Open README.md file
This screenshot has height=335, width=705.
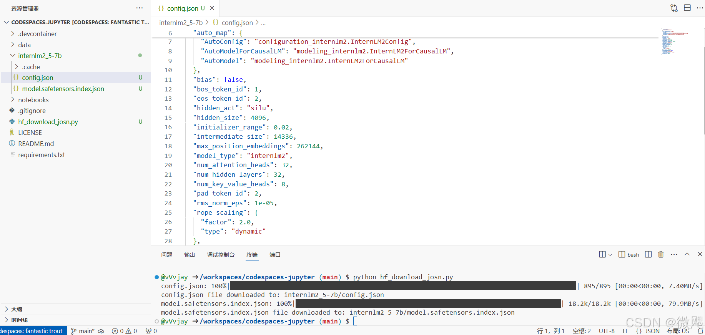tap(76, 144)
